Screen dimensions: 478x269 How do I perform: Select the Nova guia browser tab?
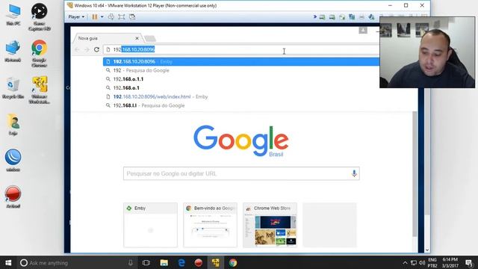(x=107, y=38)
